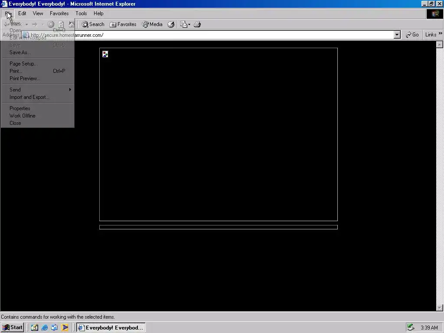Open the address bar dropdown
This screenshot has height=333, width=444.
tap(397, 35)
